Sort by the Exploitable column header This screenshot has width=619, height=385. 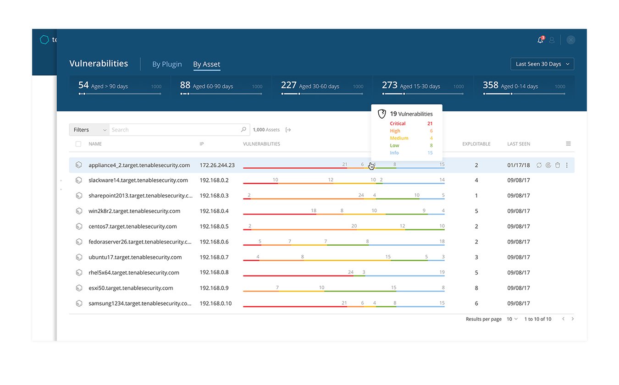click(x=476, y=144)
